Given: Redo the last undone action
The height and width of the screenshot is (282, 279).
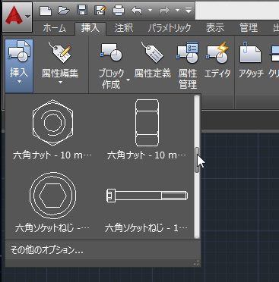Looking at the screenshot, I should [164, 11].
